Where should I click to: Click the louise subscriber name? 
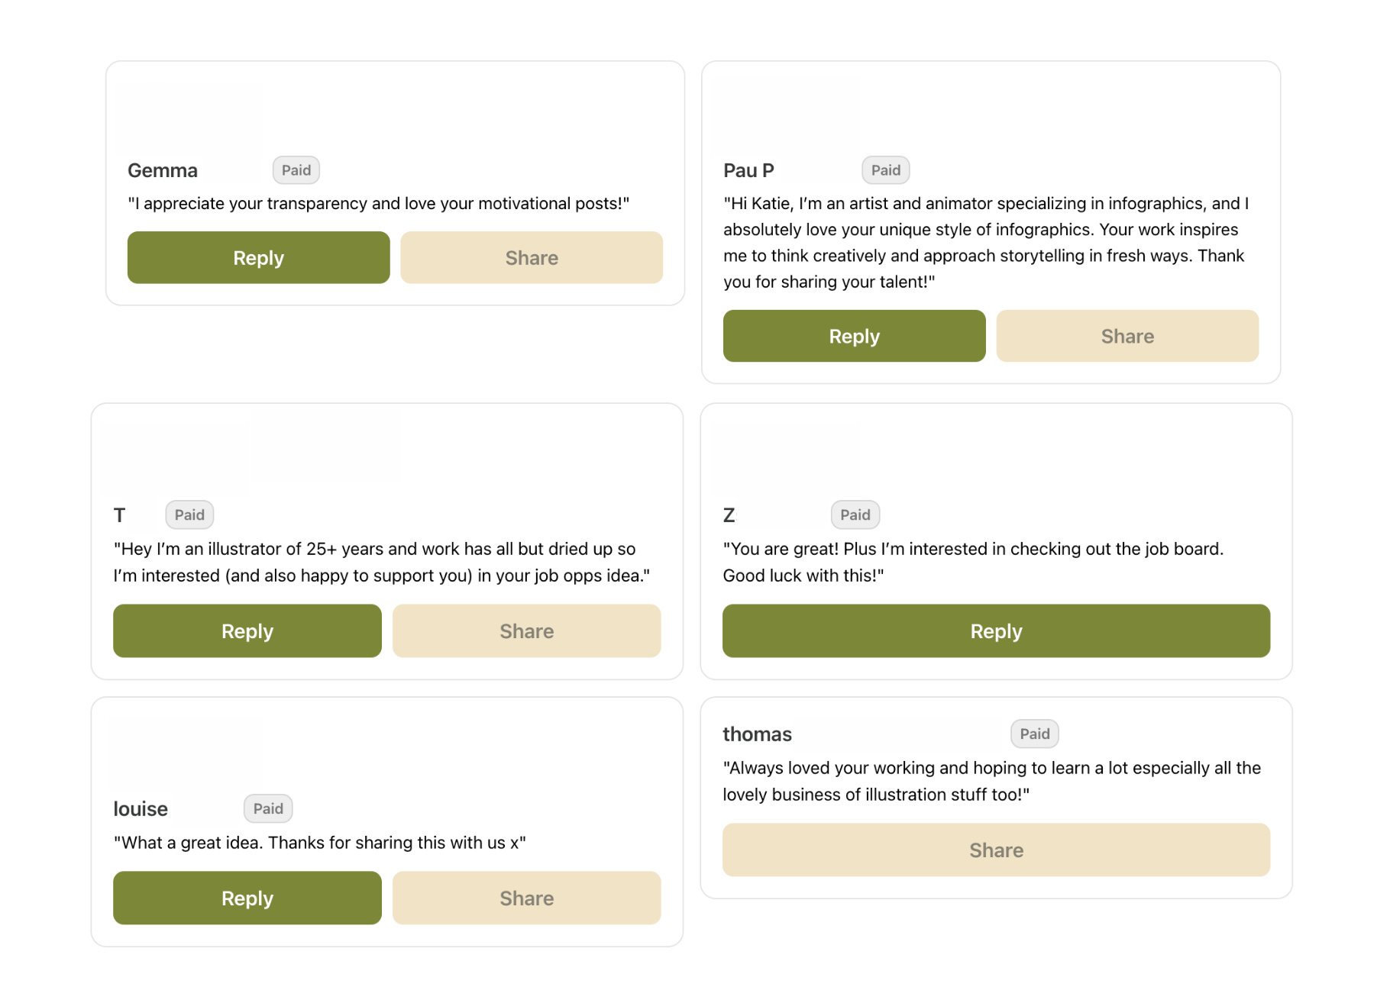point(141,809)
